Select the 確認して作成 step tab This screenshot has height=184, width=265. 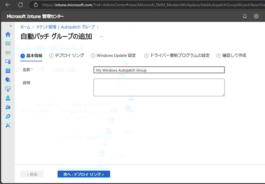[x=232, y=56]
